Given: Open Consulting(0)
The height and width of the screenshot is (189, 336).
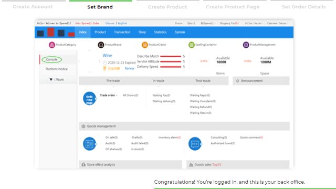Looking at the screenshot, I should (x=219, y=138).
